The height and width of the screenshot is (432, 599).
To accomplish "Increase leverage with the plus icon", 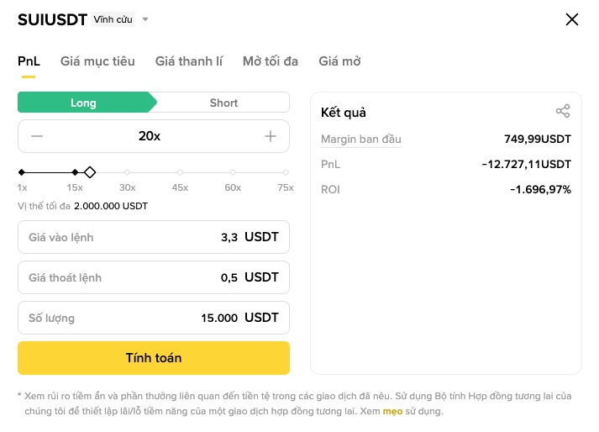I will pyautogui.click(x=271, y=136).
